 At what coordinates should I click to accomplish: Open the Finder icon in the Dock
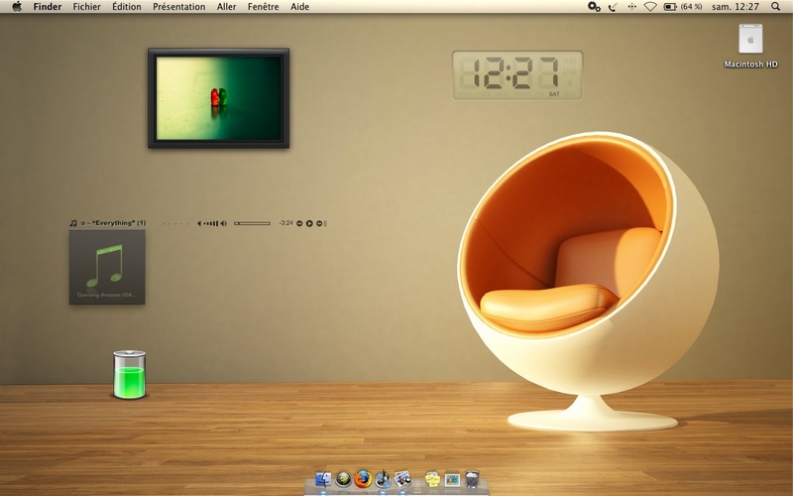[x=323, y=479]
